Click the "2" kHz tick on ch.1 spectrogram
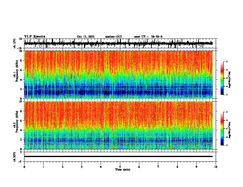The image size is (243, 187). click(x=21, y=89)
